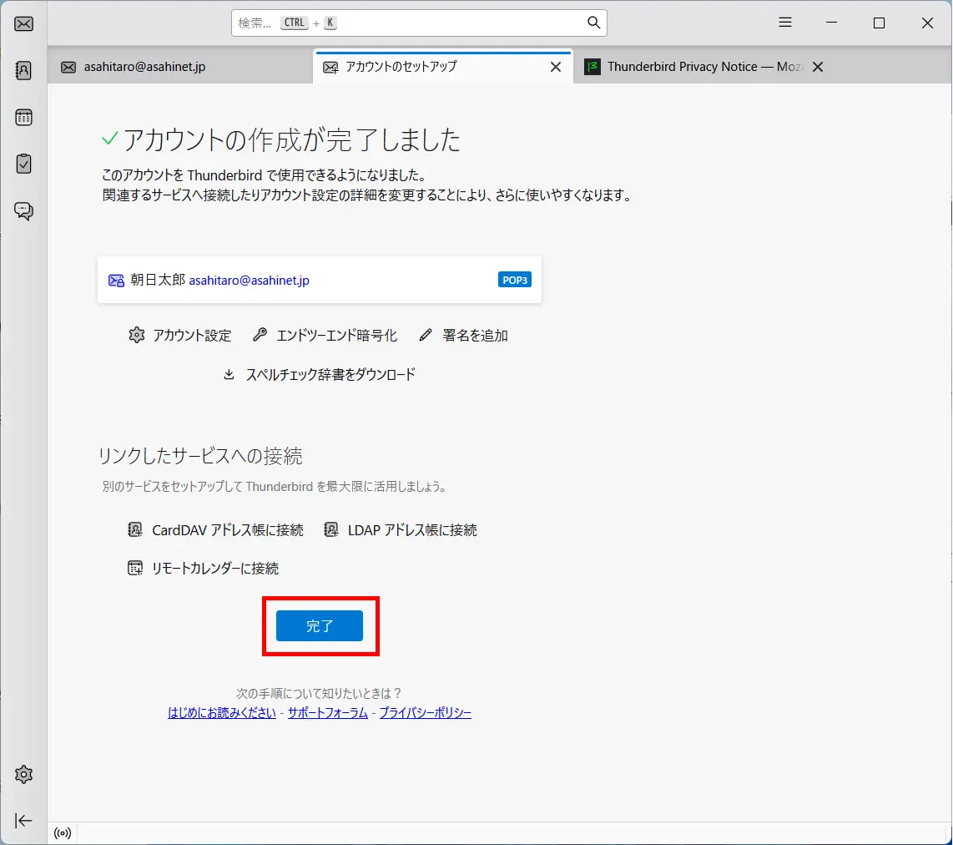Open the Chat space
This screenshot has height=845, width=953.
[23, 210]
